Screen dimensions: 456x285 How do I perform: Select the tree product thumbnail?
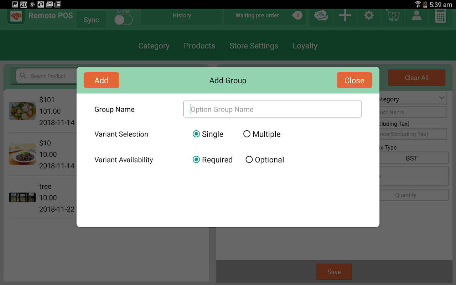22,197
